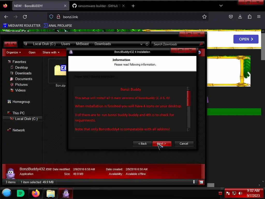Screen dimensions: 265x199
Task: Select Favorites group in sidebar
Action: click(19, 62)
